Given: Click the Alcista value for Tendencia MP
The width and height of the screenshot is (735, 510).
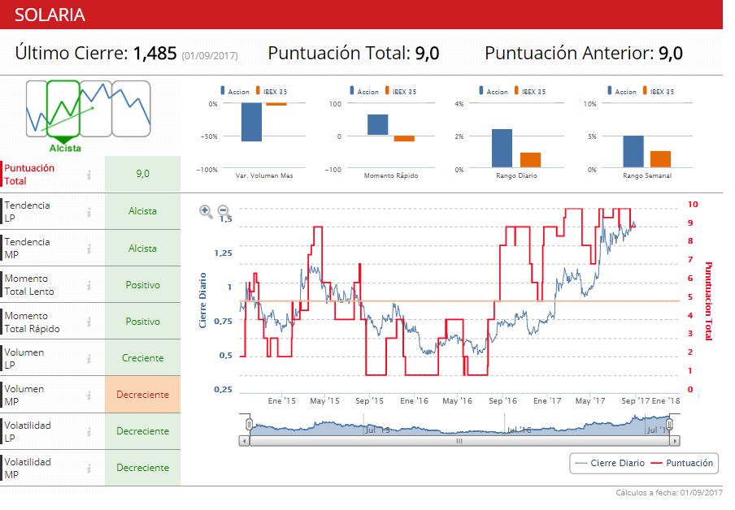Looking at the screenshot, I should [142, 249].
